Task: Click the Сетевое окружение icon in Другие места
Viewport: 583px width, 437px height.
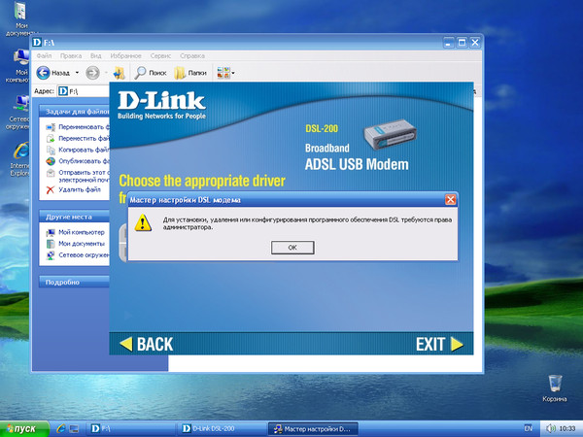Action: (x=51, y=255)
